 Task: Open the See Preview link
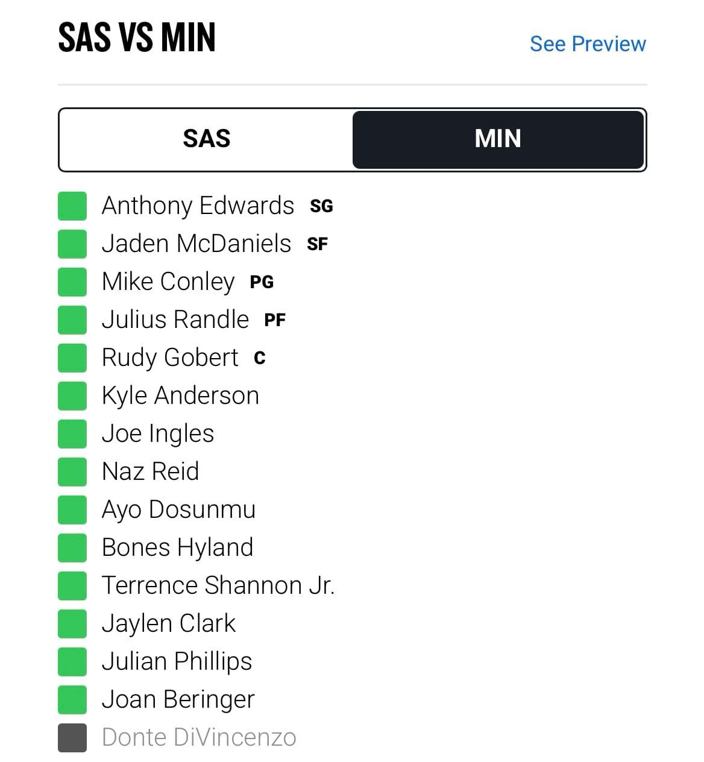pyautogui.click(x=588, y=44)
